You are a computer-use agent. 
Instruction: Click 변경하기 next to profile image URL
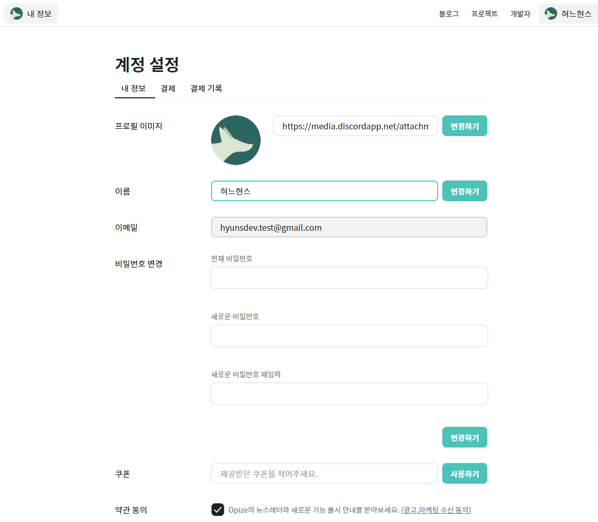coord(465,126)
